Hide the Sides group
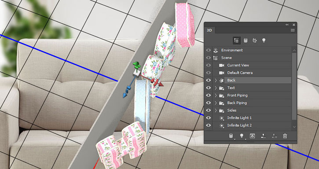 (208, 110)
